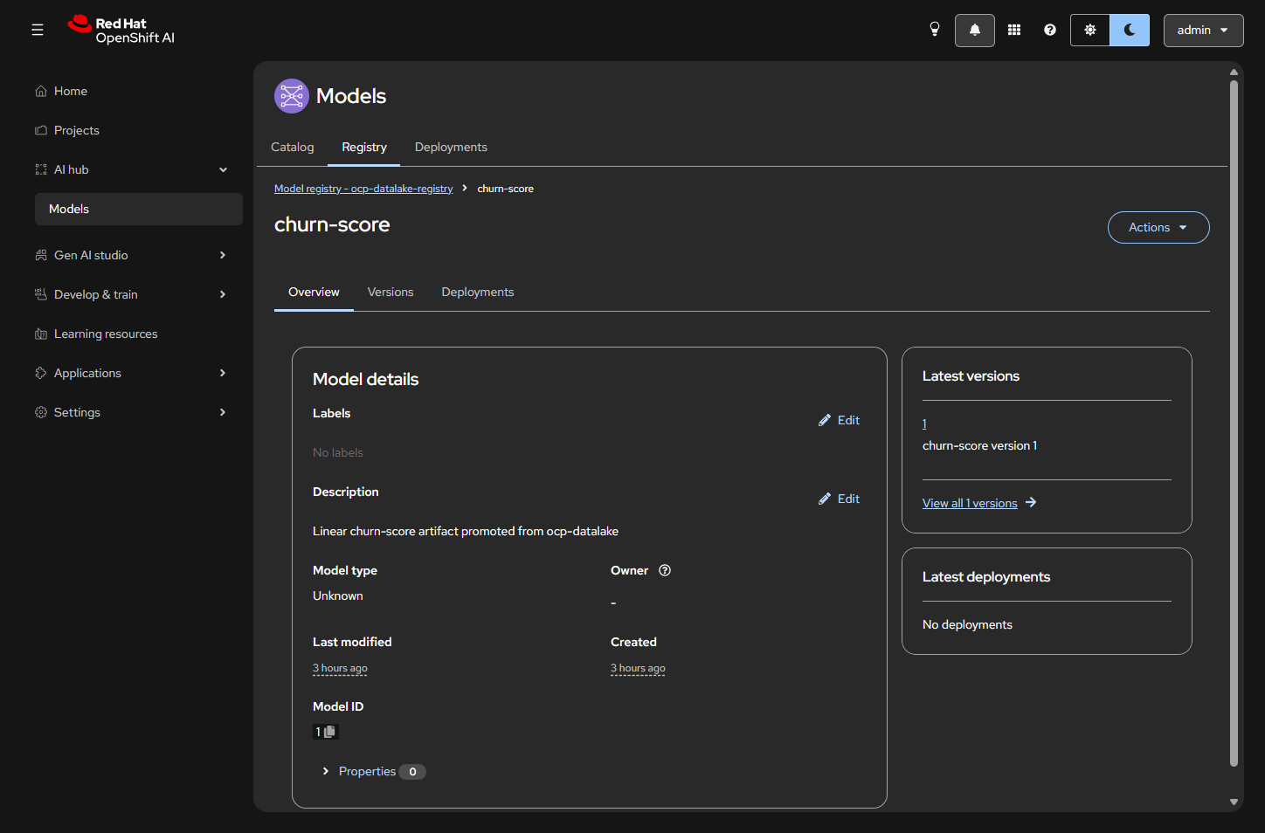Screen dimensions: 1265x833
Task: Expand the Develop & train section
Action: point(139,294)
